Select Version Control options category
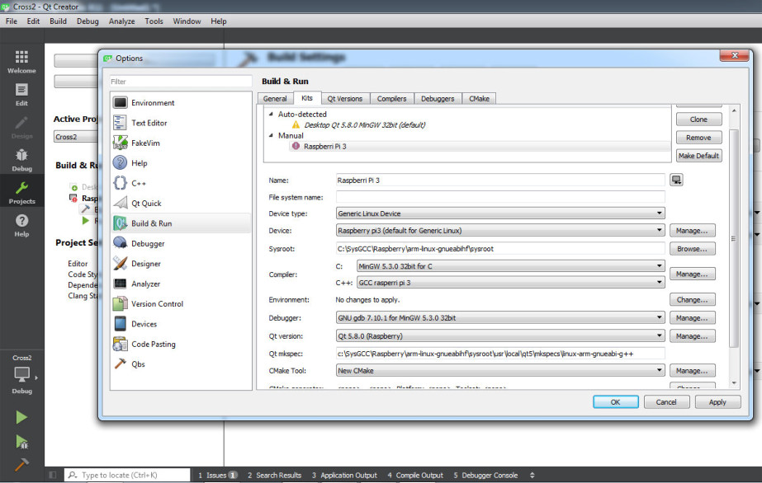762x483 pixels. pyautogui.click(x=181, y=304)
